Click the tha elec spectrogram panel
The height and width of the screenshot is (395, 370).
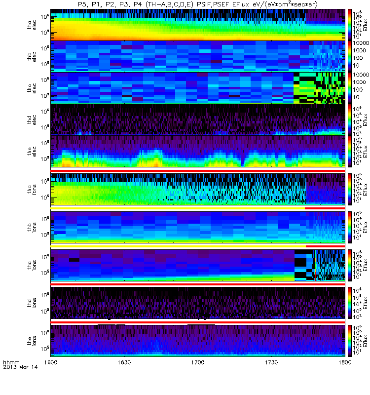pyautogui.click(x=198, y=25)
